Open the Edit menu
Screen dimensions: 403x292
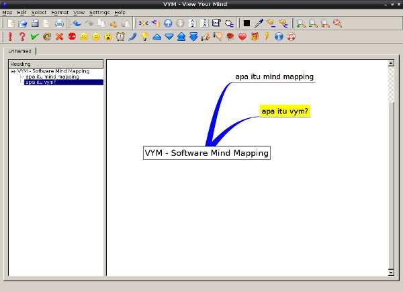coord(22,12)
